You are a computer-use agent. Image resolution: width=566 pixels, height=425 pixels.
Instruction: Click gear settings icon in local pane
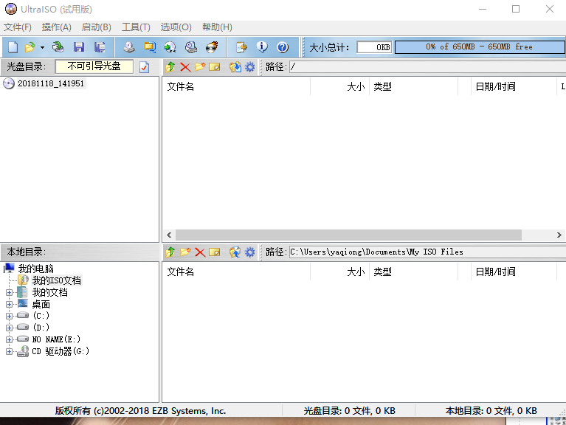click(249, 252)
